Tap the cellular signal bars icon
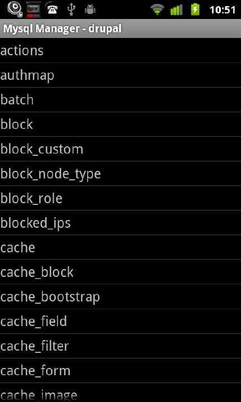Viewport: 241px width, 402px height. coord(176,9)
